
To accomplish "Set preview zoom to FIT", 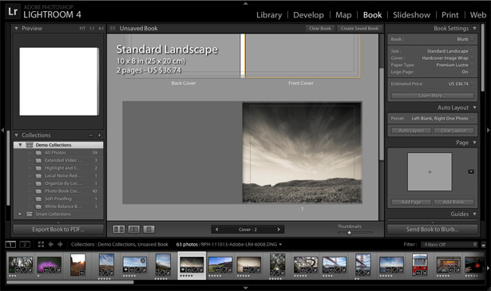I will pos(82,29).
